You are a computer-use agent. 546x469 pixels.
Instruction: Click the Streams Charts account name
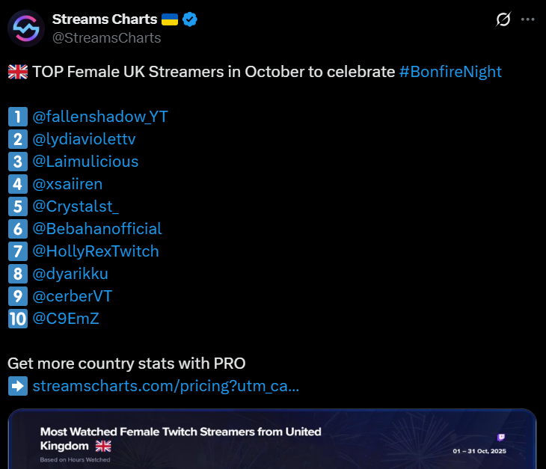105,19
